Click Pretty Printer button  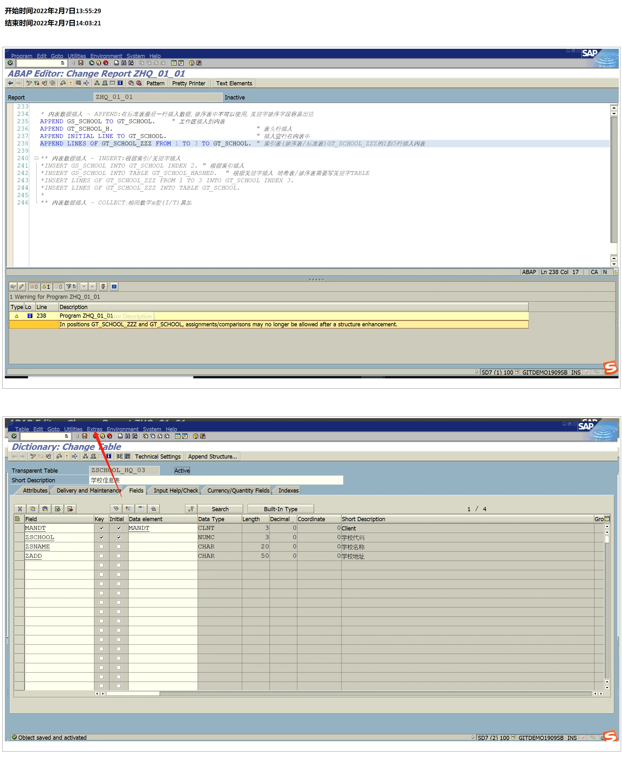189,83
